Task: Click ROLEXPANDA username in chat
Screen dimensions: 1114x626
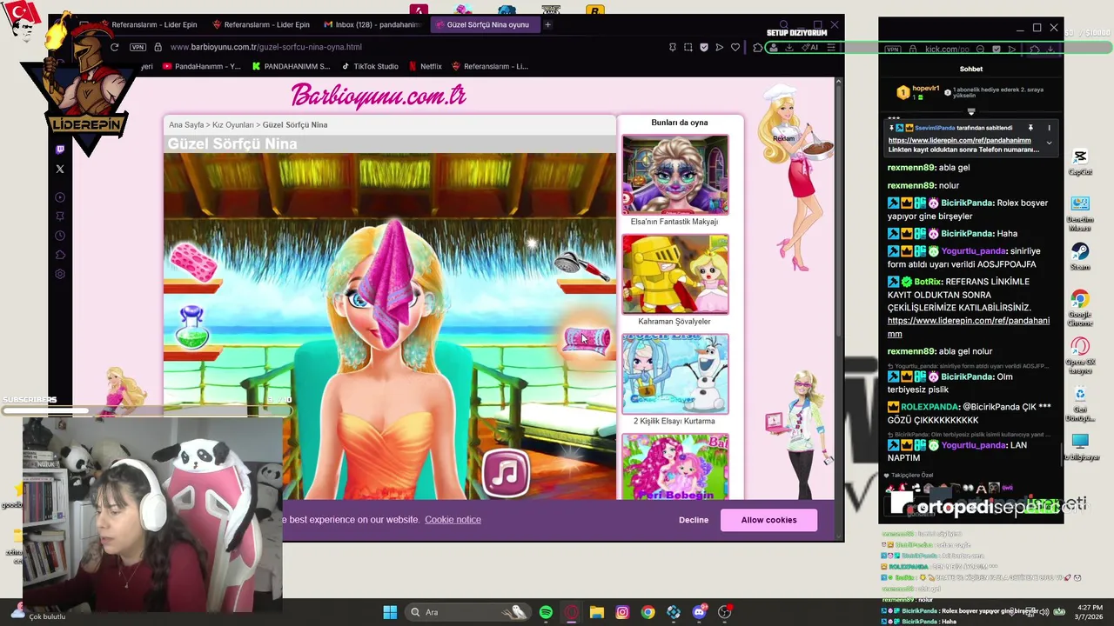Action: [930, 407]
